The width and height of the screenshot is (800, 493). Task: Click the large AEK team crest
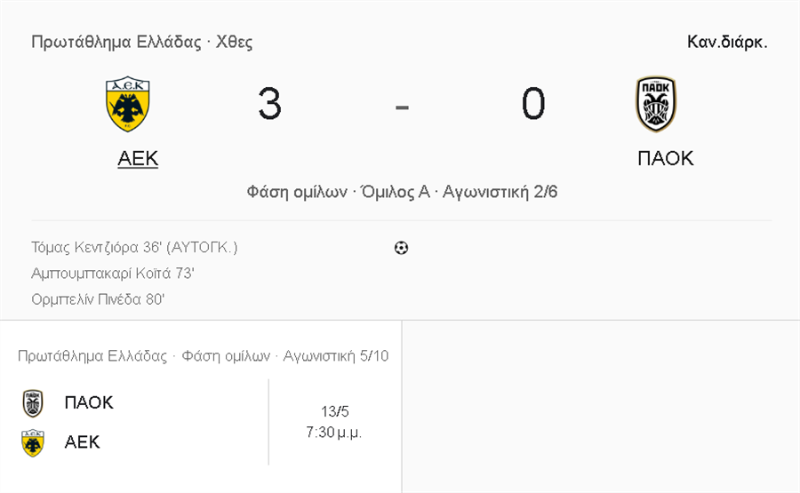pyautogui.click(x=128, y=104)
